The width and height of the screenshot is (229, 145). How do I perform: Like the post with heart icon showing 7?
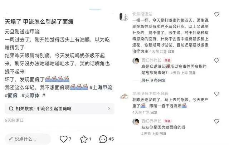[64, 139]
